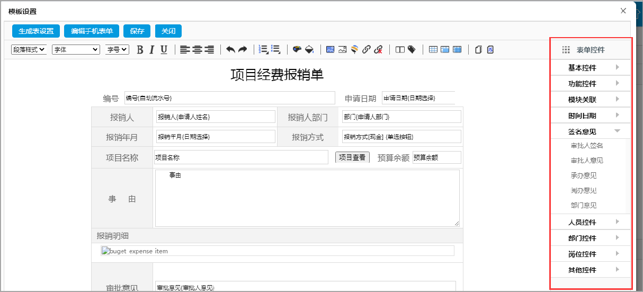
Task: Open the text color palette
Action: point(297,49)
